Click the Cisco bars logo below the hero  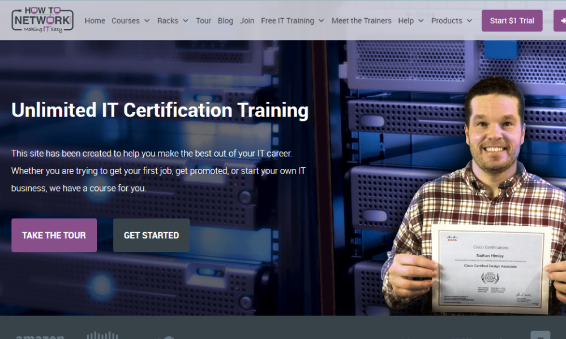click(102, 336)
